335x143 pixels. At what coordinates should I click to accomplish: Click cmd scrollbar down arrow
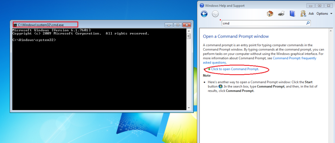189,108
